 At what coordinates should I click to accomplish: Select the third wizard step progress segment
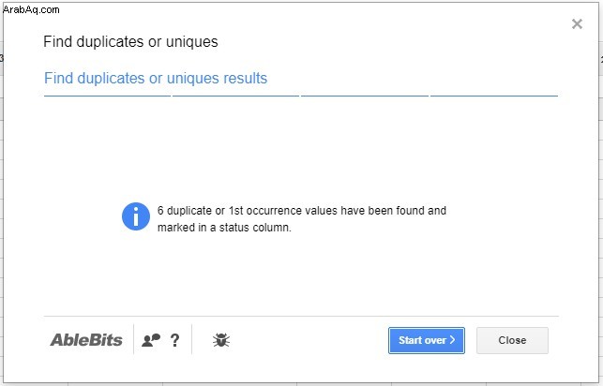click(x=365, y=96)
